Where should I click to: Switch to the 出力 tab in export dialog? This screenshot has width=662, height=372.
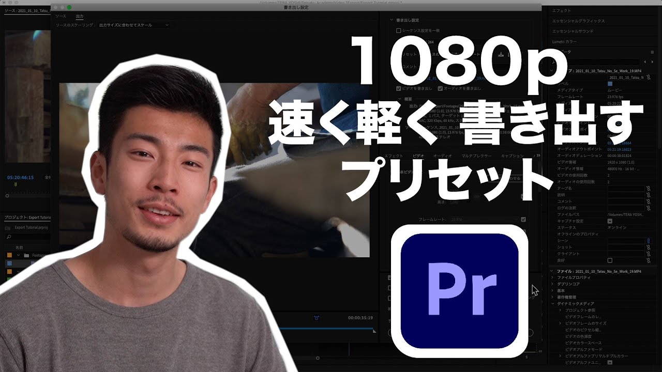(80, 16)
